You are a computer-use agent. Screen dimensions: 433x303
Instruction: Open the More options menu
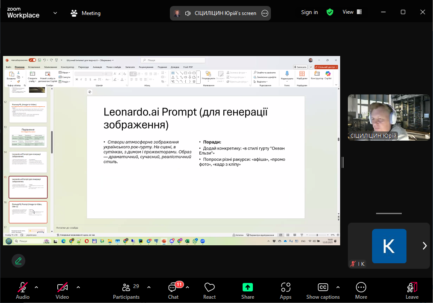click(x=361, y=291)
